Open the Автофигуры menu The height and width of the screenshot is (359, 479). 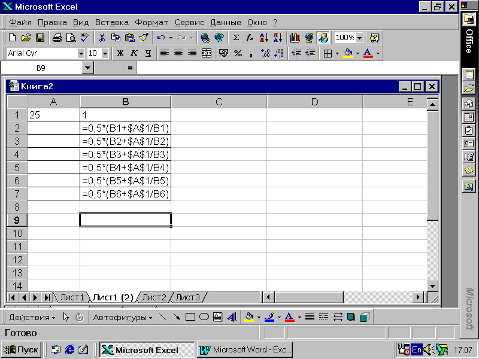[123, 318]
